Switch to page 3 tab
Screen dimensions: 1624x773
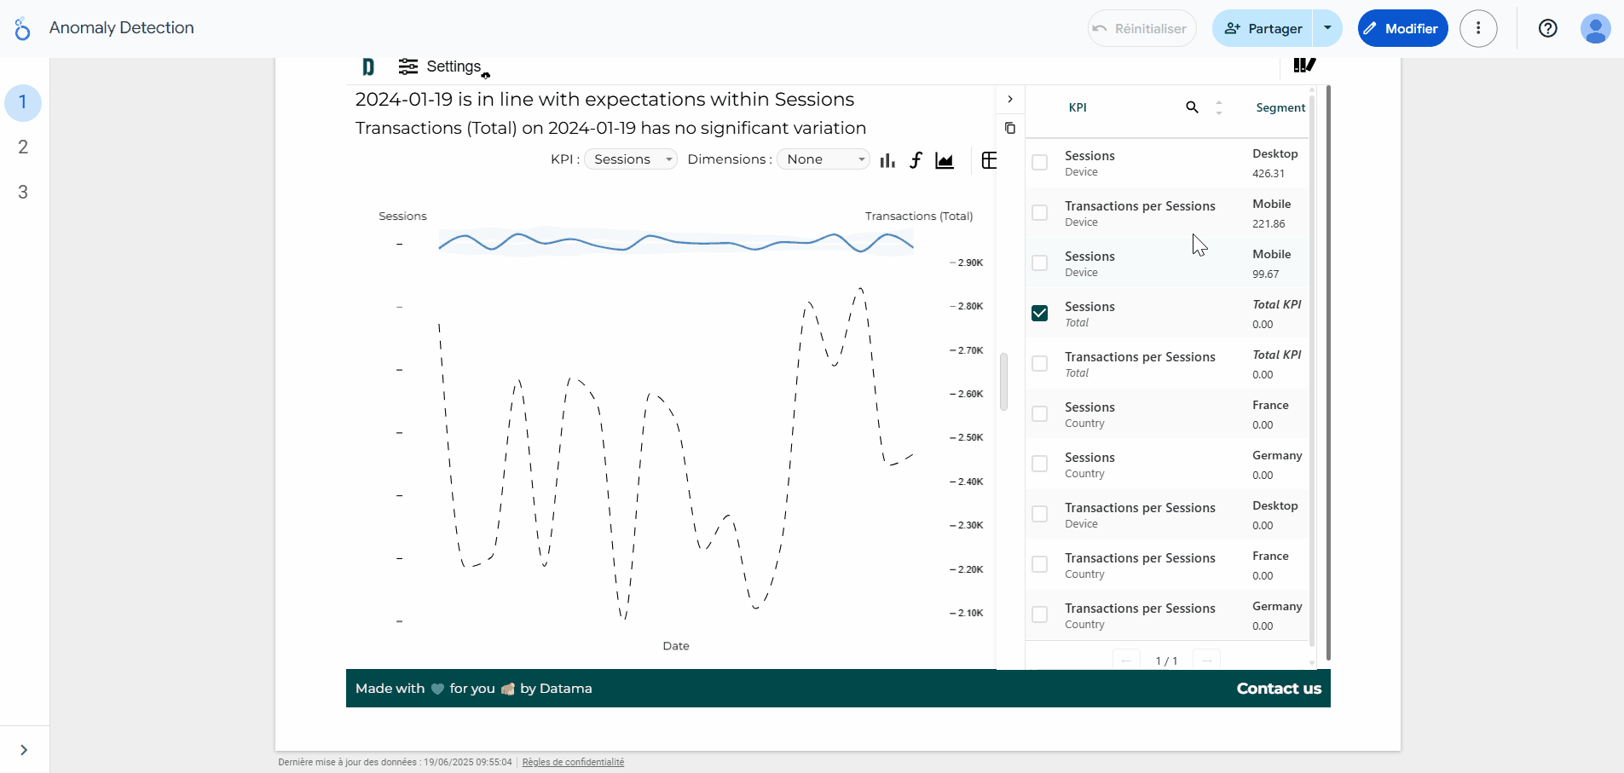click(x=23, y=193)
